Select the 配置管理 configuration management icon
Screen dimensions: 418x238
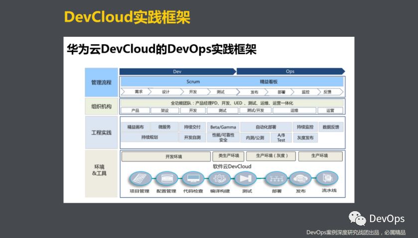(166, 178)
